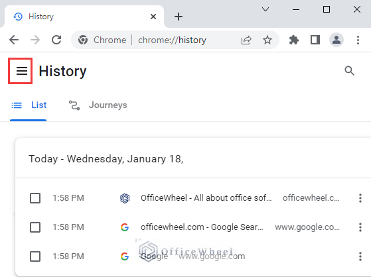Open the Chrome three-dot menu
Screen dimensions: 371x277
358,40
